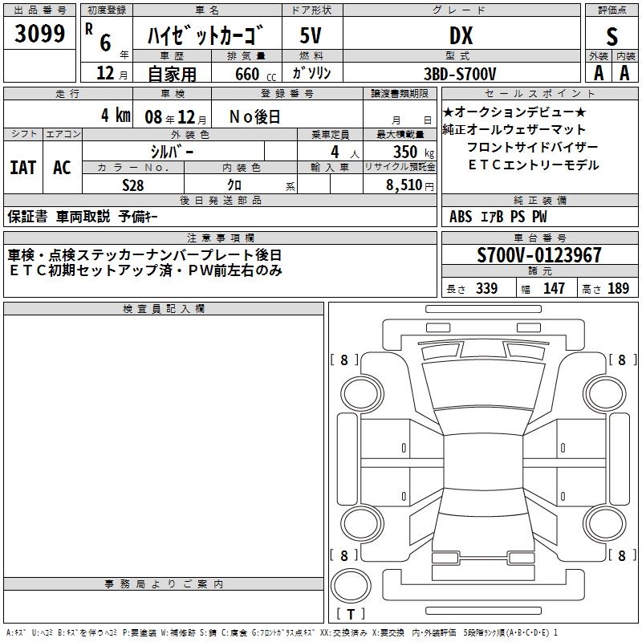
Task: Select "ABS" in genuine equipment
Action: tap(461, 217)
